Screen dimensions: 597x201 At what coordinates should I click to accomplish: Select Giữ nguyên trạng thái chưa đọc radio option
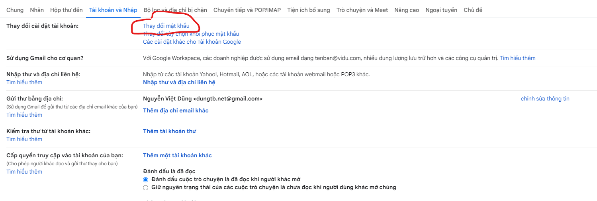coord(145,187)
